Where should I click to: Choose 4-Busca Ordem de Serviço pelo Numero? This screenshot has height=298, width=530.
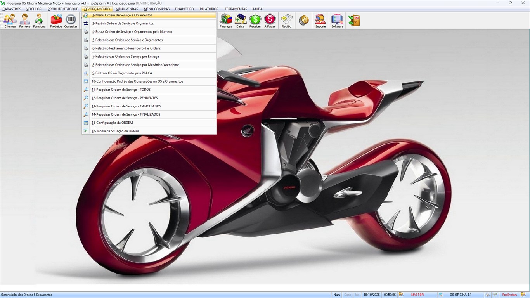point(149,32)
